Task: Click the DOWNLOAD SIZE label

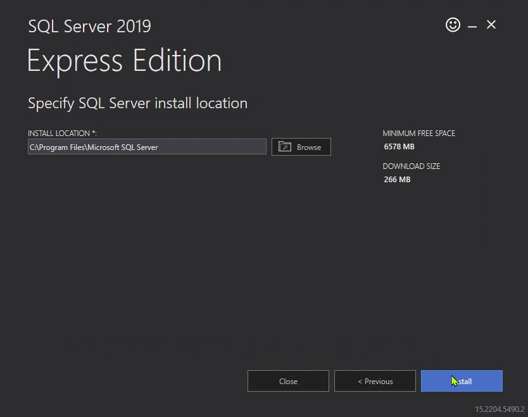Action: tap(411, 166)
